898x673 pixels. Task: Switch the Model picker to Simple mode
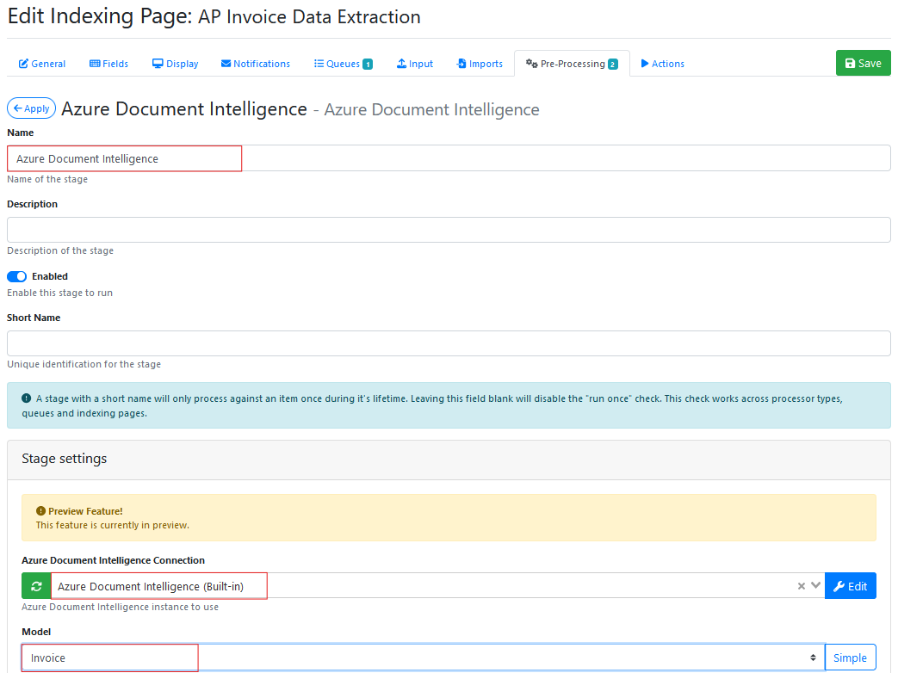pyautogui.click(x=850, y=658)
